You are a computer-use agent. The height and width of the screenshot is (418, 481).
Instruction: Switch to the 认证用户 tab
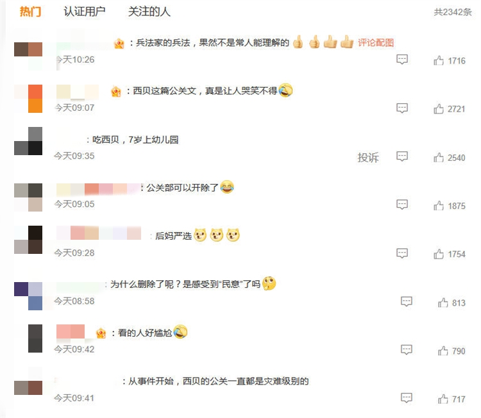[x=85, y=12]
